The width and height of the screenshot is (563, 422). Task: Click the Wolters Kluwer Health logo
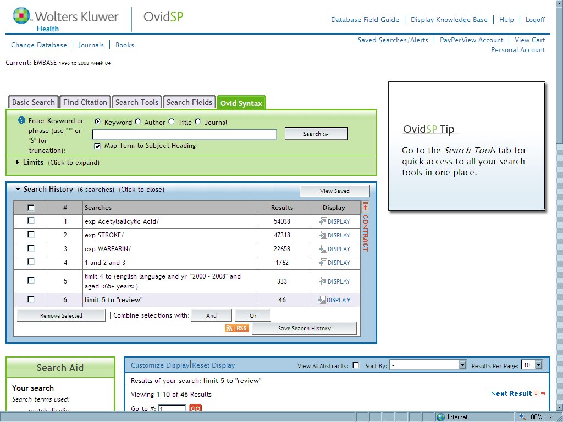click(x=65, y=20)
